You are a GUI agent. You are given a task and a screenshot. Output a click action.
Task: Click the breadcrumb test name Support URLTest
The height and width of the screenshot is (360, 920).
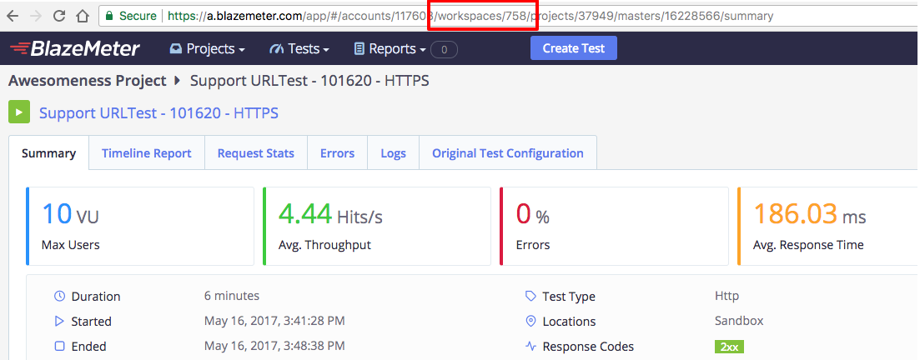coord(309,80)
